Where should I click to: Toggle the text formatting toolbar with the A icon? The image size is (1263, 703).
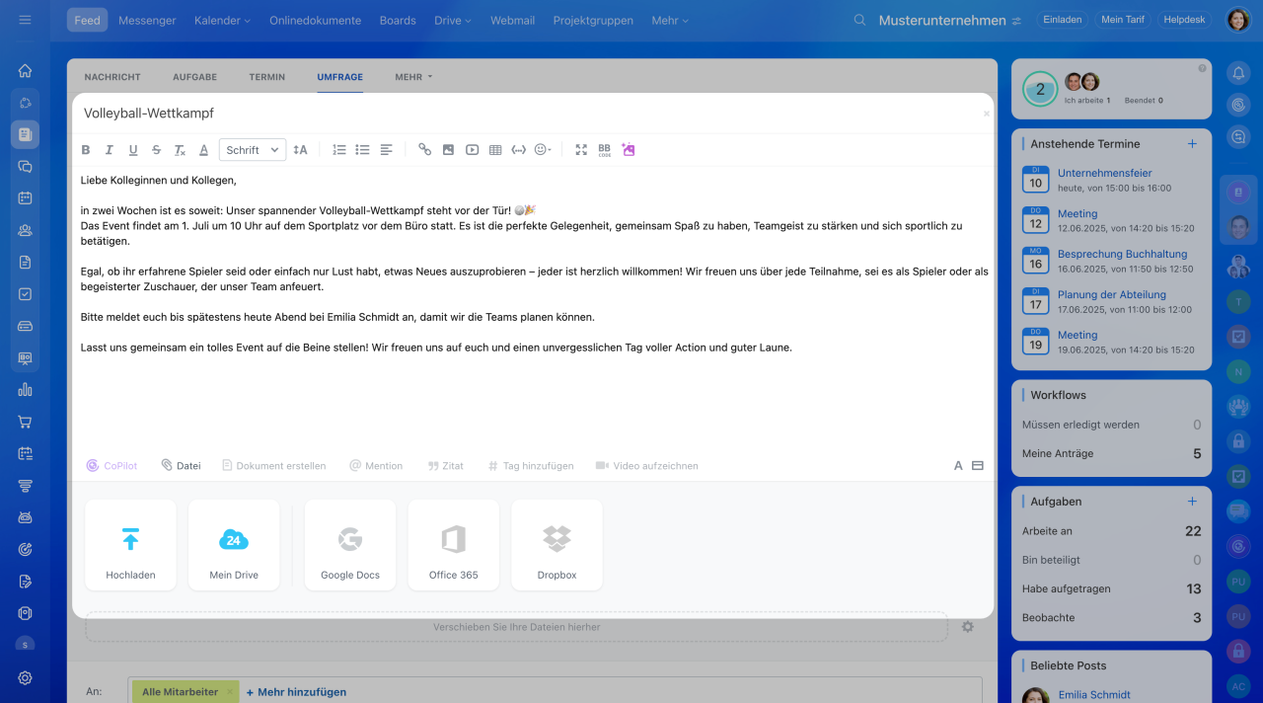[958, 466]
